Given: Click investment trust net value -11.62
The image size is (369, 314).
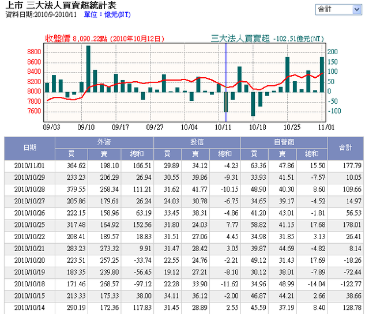Looking at the screenshot, I should coord(229,284).
